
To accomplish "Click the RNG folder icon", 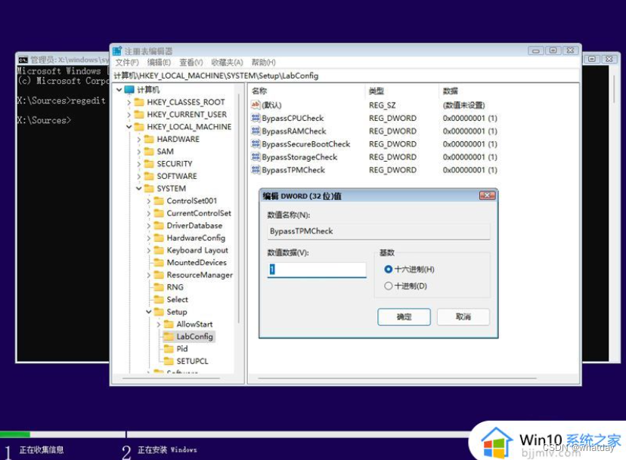I will (159, 287).
